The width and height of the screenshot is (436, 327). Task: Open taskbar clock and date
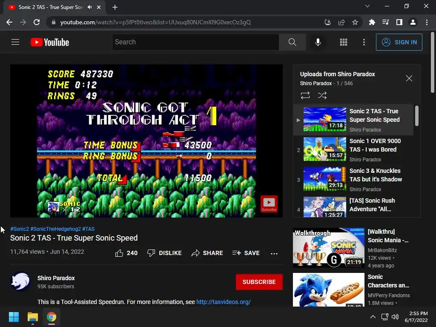(x=416, y=317)
